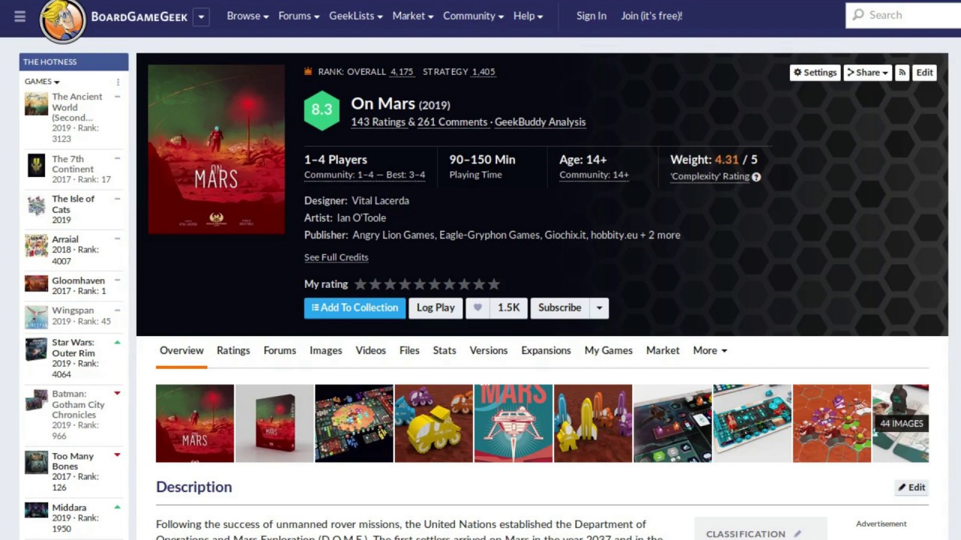This screenshot has height=540, width=961.
Task: Expand the GeekLists menu
Action: click(356, 16)
